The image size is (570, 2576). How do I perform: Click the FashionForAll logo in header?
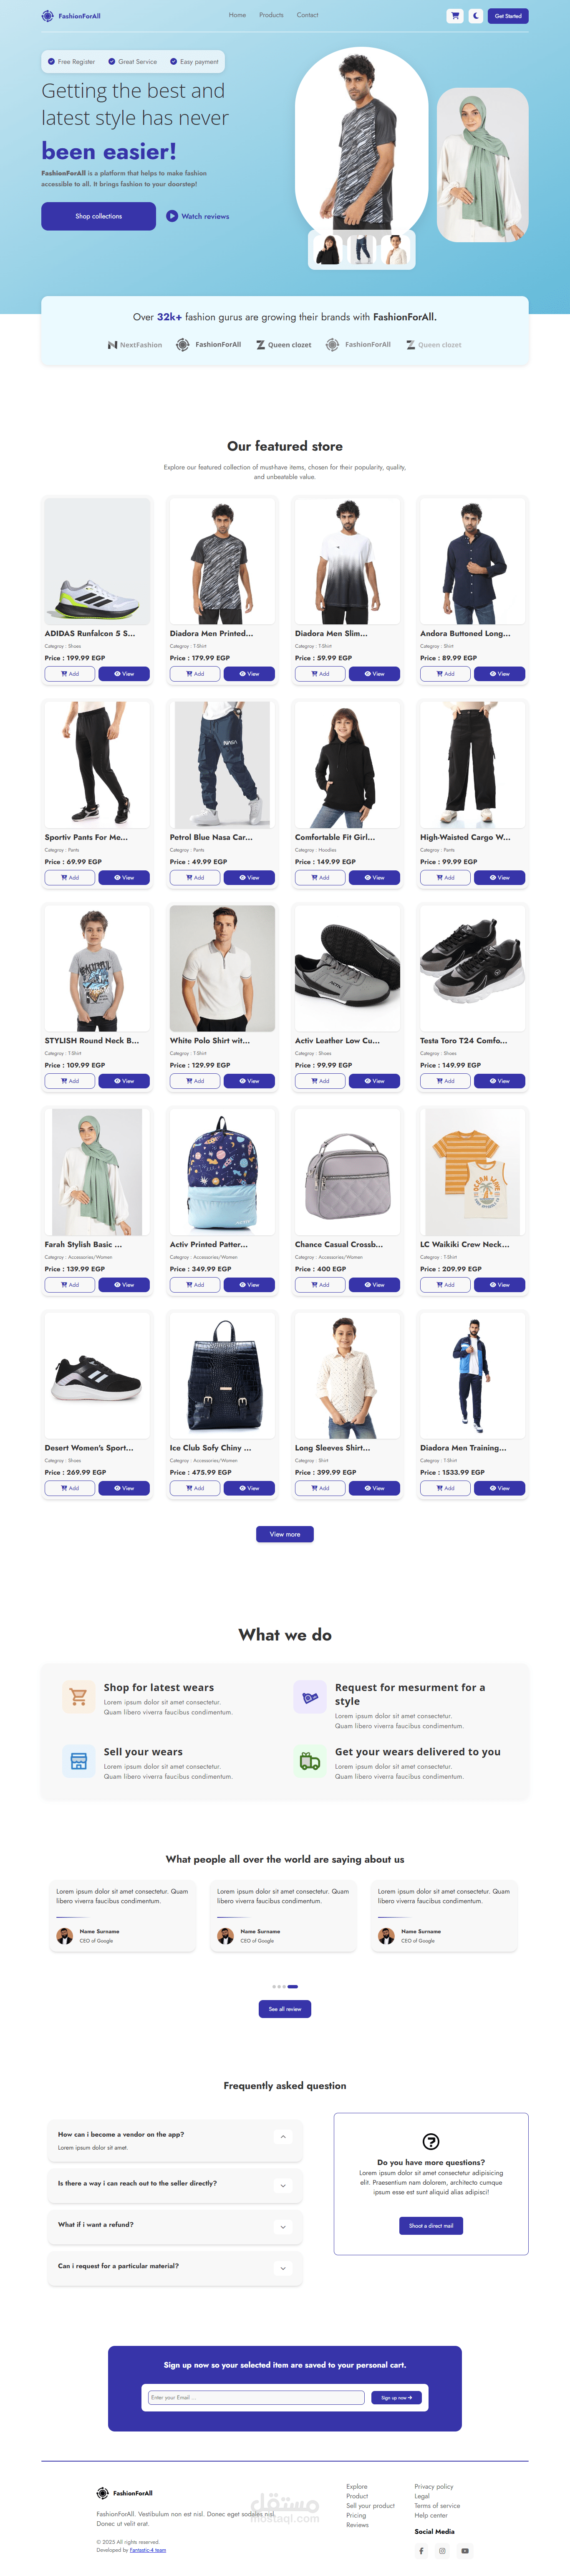click(x=71, y=16)
